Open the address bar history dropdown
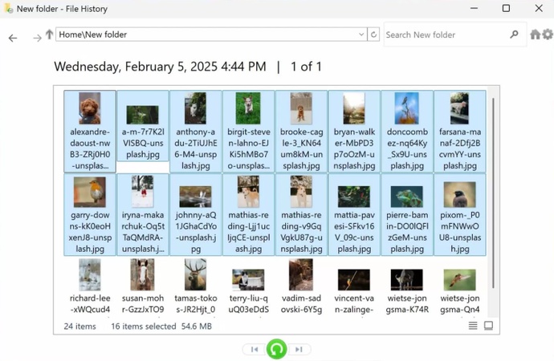The height and width of the screenshot is (361, 554). pos(361,34)
